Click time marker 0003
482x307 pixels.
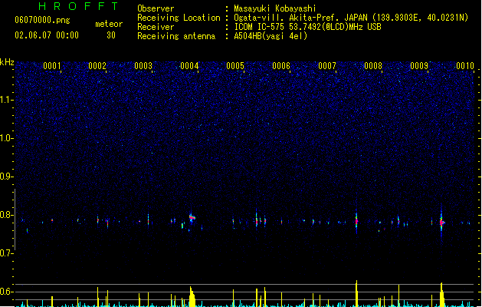tap(143, 66)
